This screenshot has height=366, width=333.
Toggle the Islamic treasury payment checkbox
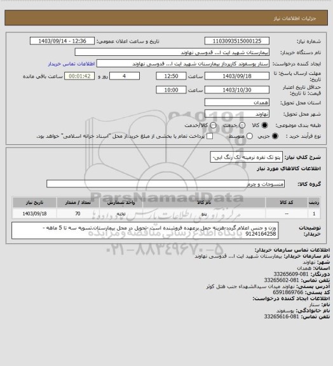210,136
